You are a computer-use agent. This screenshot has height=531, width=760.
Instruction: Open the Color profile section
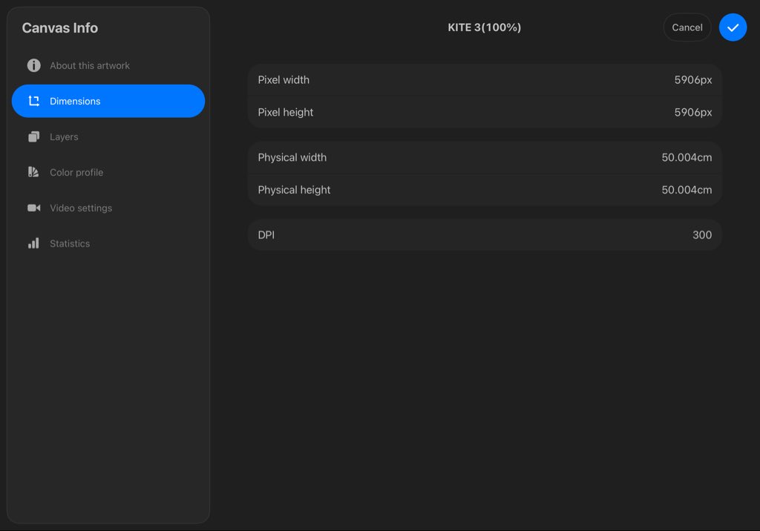pos(108,172)
